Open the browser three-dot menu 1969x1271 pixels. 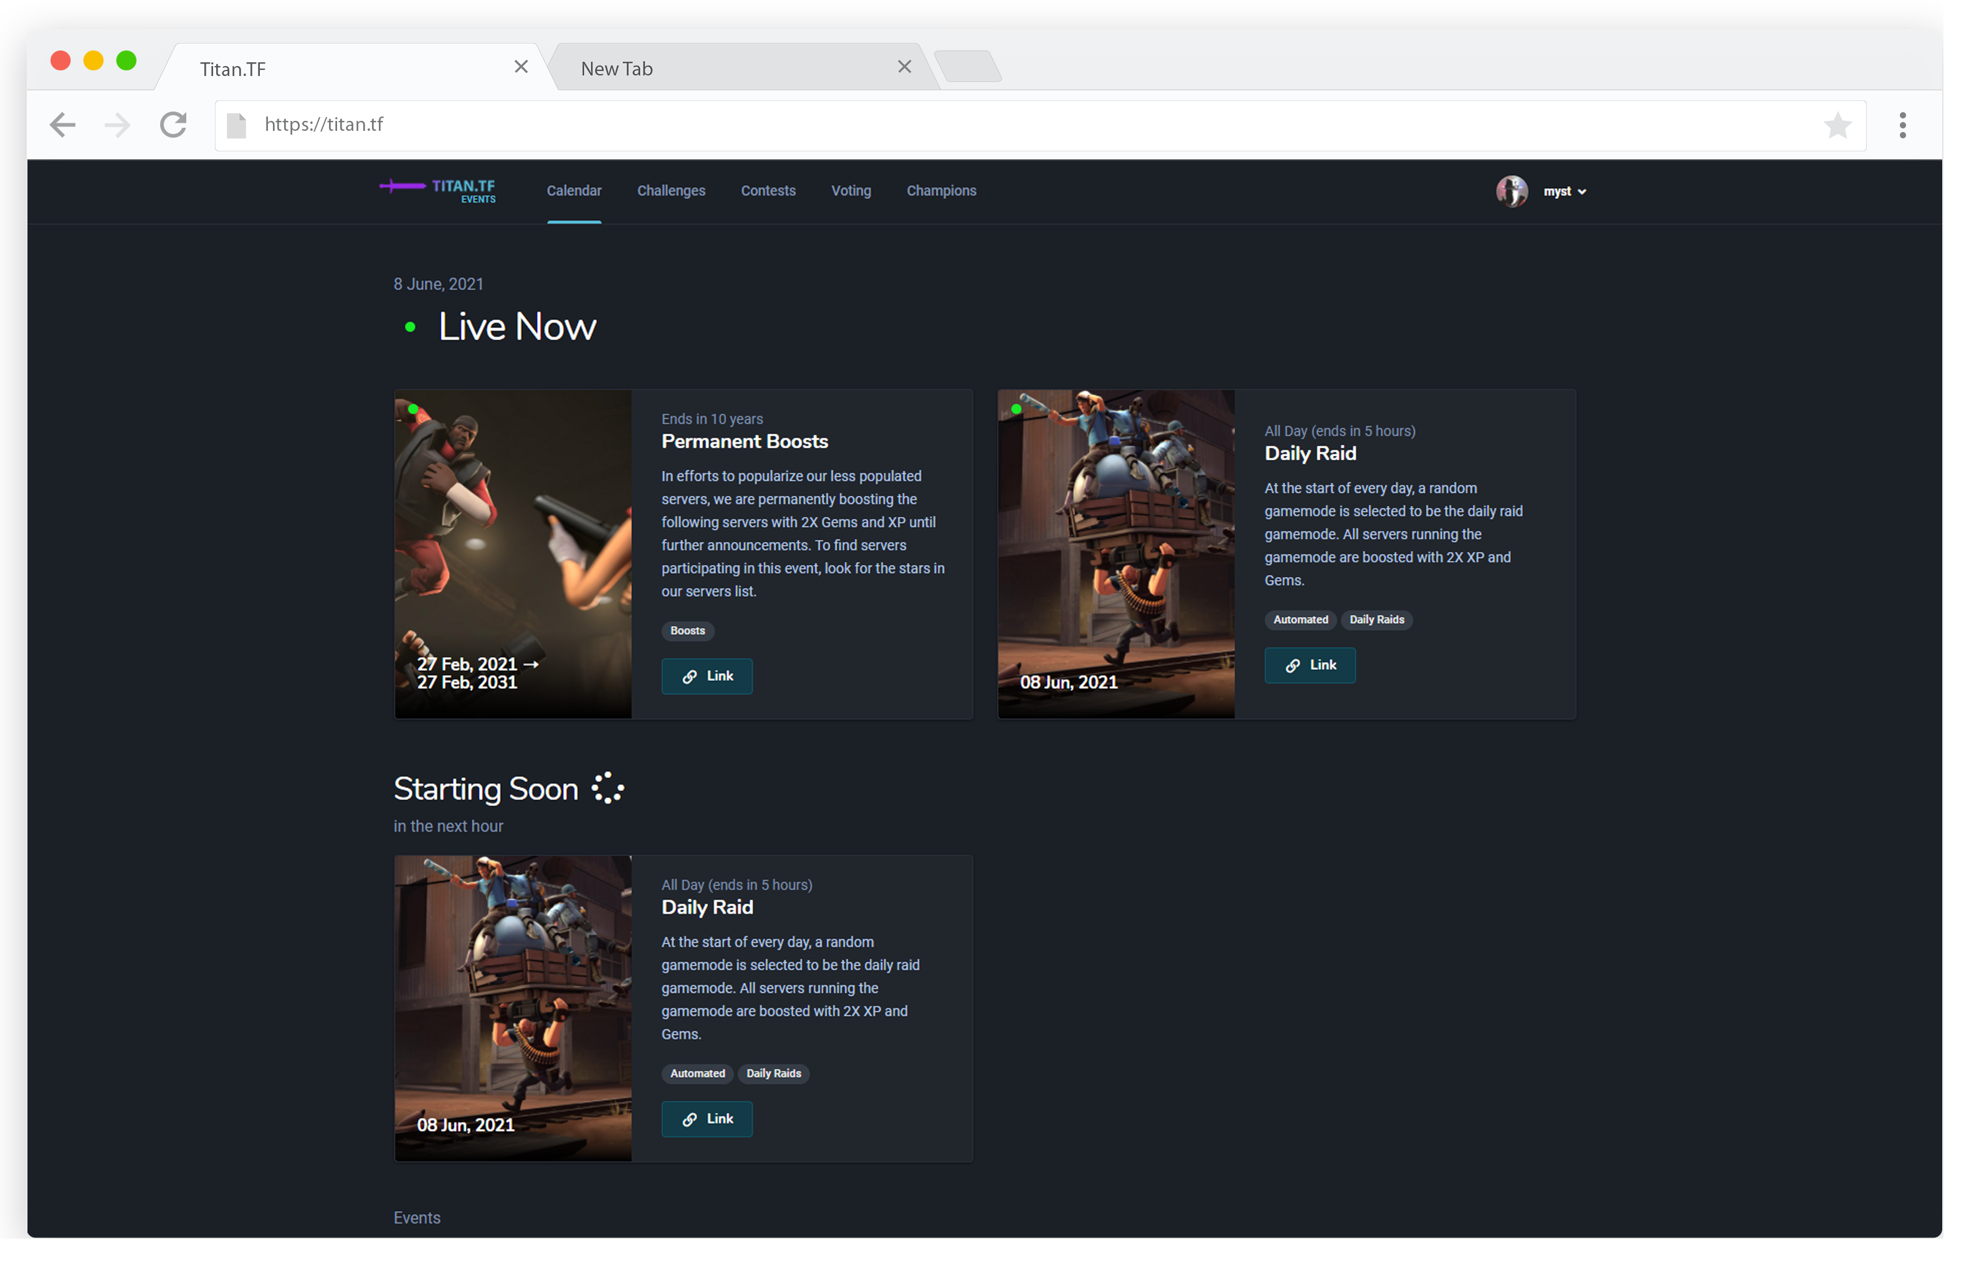(1902, 125)
